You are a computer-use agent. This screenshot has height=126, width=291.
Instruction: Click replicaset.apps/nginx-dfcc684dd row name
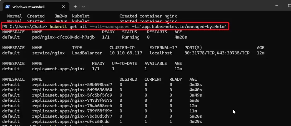(71, 121)
